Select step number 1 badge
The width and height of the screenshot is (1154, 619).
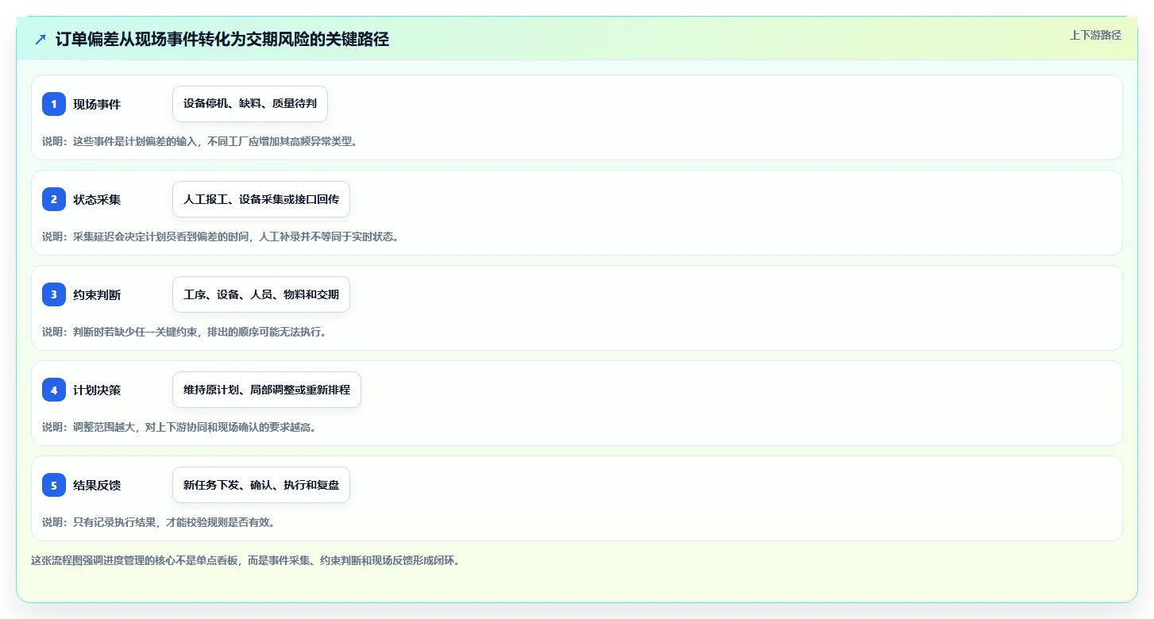click(54, 104)
